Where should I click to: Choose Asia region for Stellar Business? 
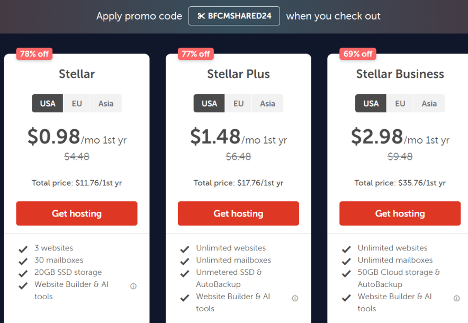tap(429, 103)
